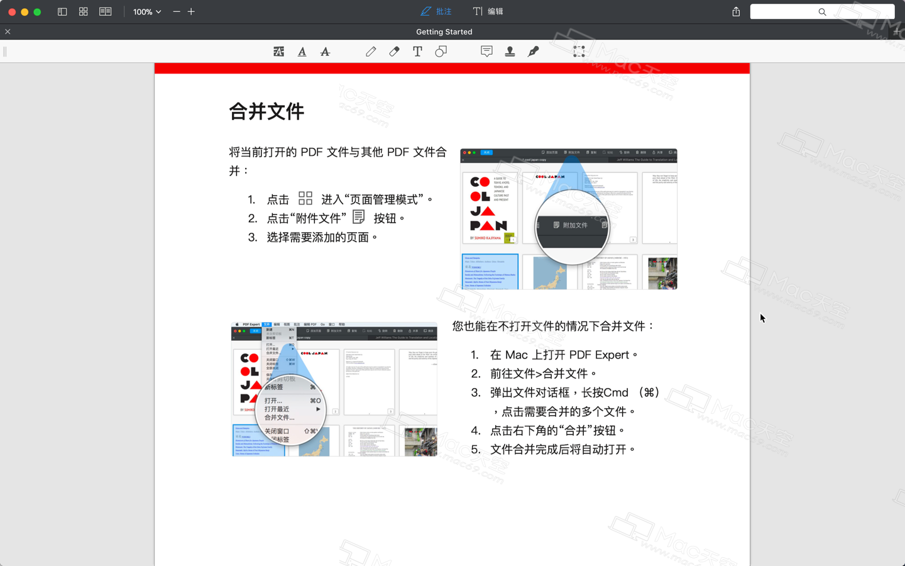Close the Getting Started tab
The image size is (905, 566).
(8, 31)
